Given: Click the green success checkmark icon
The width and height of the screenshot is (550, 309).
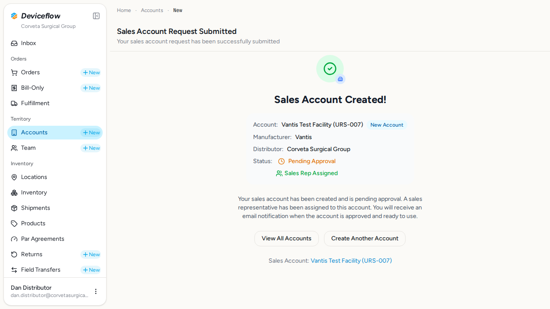Looking at the screenshot, I should coord(330,69).
